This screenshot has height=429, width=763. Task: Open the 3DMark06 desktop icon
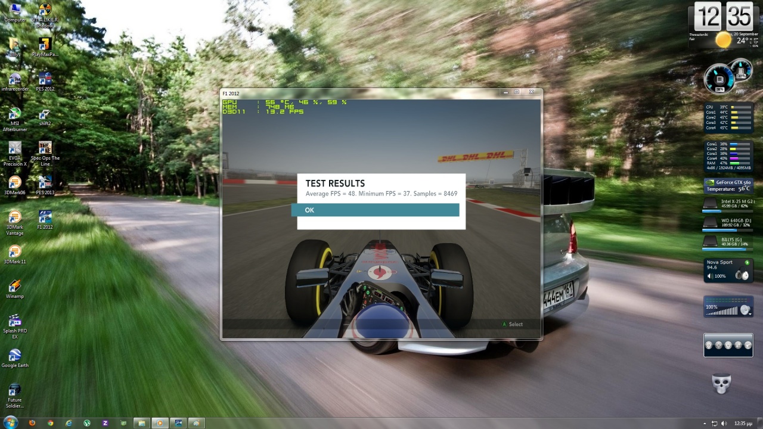point(15,185)
